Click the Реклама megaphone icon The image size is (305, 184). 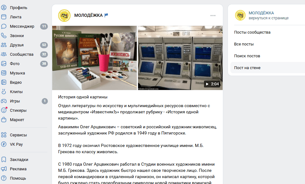[4, 169]
